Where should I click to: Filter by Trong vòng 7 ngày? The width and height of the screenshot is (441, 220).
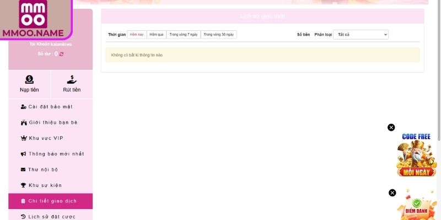click(183, 35)
